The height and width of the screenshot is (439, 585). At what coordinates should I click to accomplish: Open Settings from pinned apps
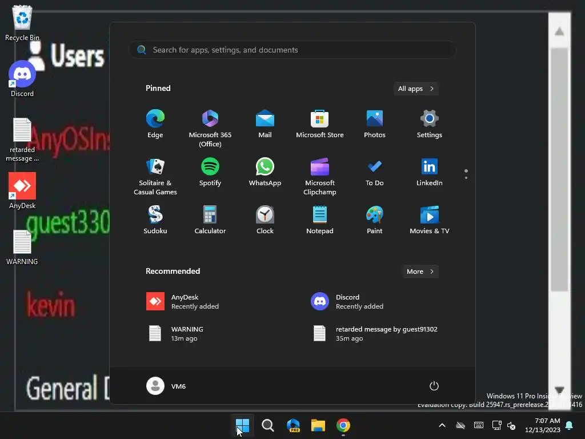click(430, 124)
